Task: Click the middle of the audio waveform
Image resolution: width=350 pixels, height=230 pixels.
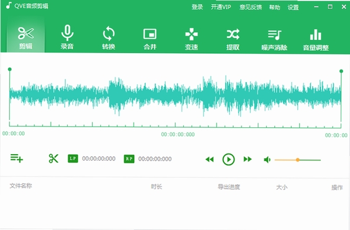Action: (175, 96)
